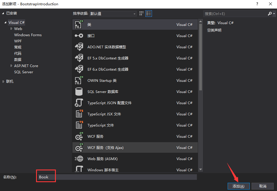Image resolution: width=277 pixels, height=191 pixels.
Task: Collapse the Visual C# tree node
Action: tap(6, 22)
